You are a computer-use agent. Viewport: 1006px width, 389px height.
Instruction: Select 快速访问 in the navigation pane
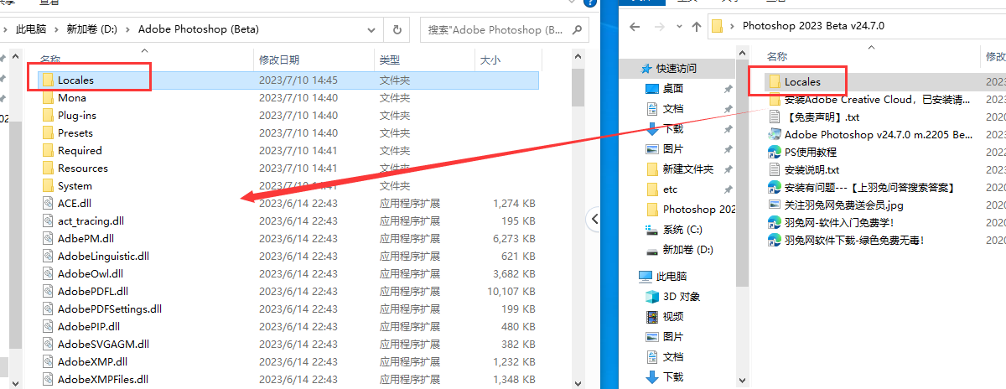coord(676,68)
